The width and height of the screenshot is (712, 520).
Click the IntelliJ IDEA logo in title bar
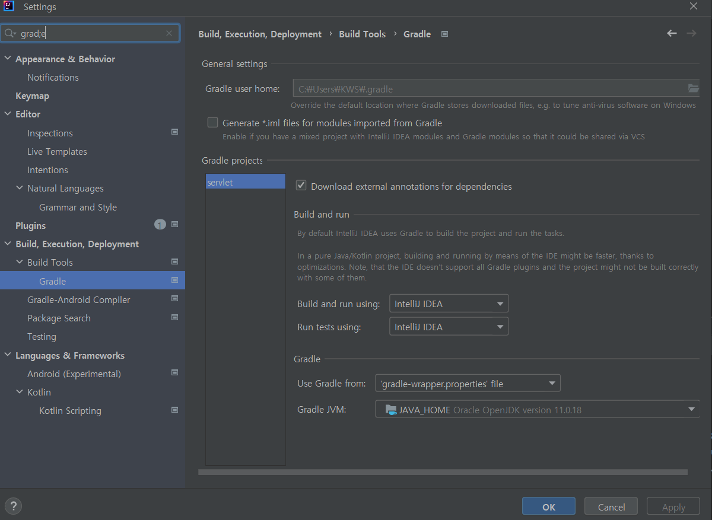(8, 7)
